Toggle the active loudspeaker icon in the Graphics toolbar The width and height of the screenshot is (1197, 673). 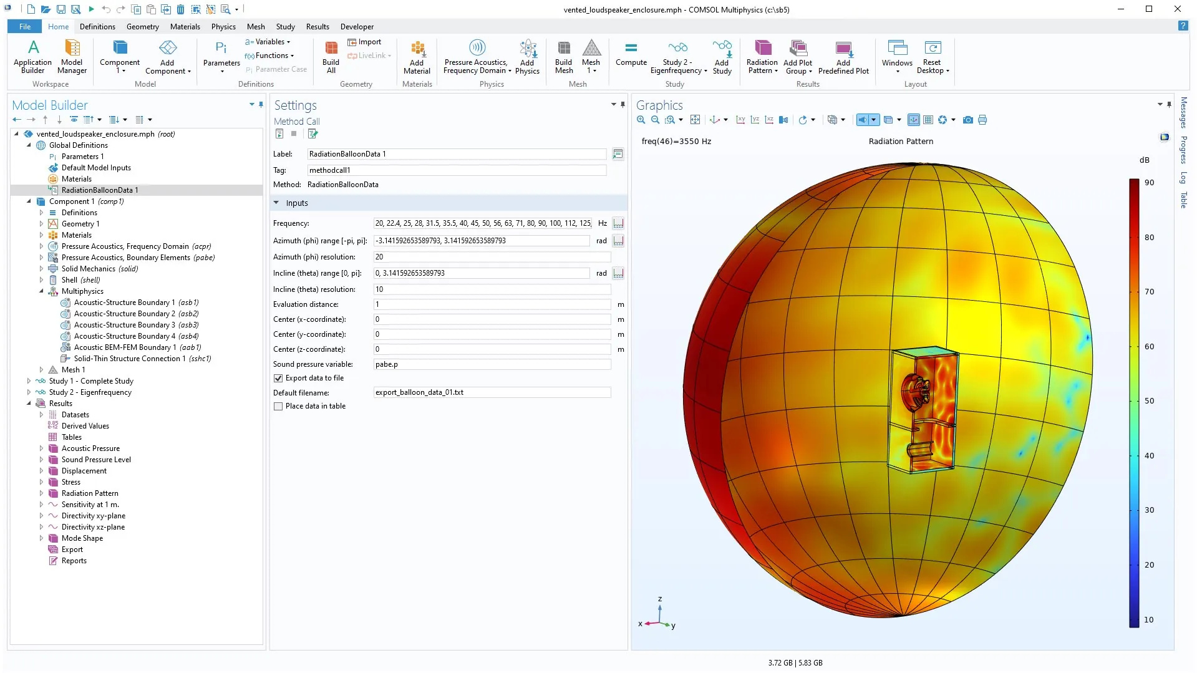click(x=863, y=120)
